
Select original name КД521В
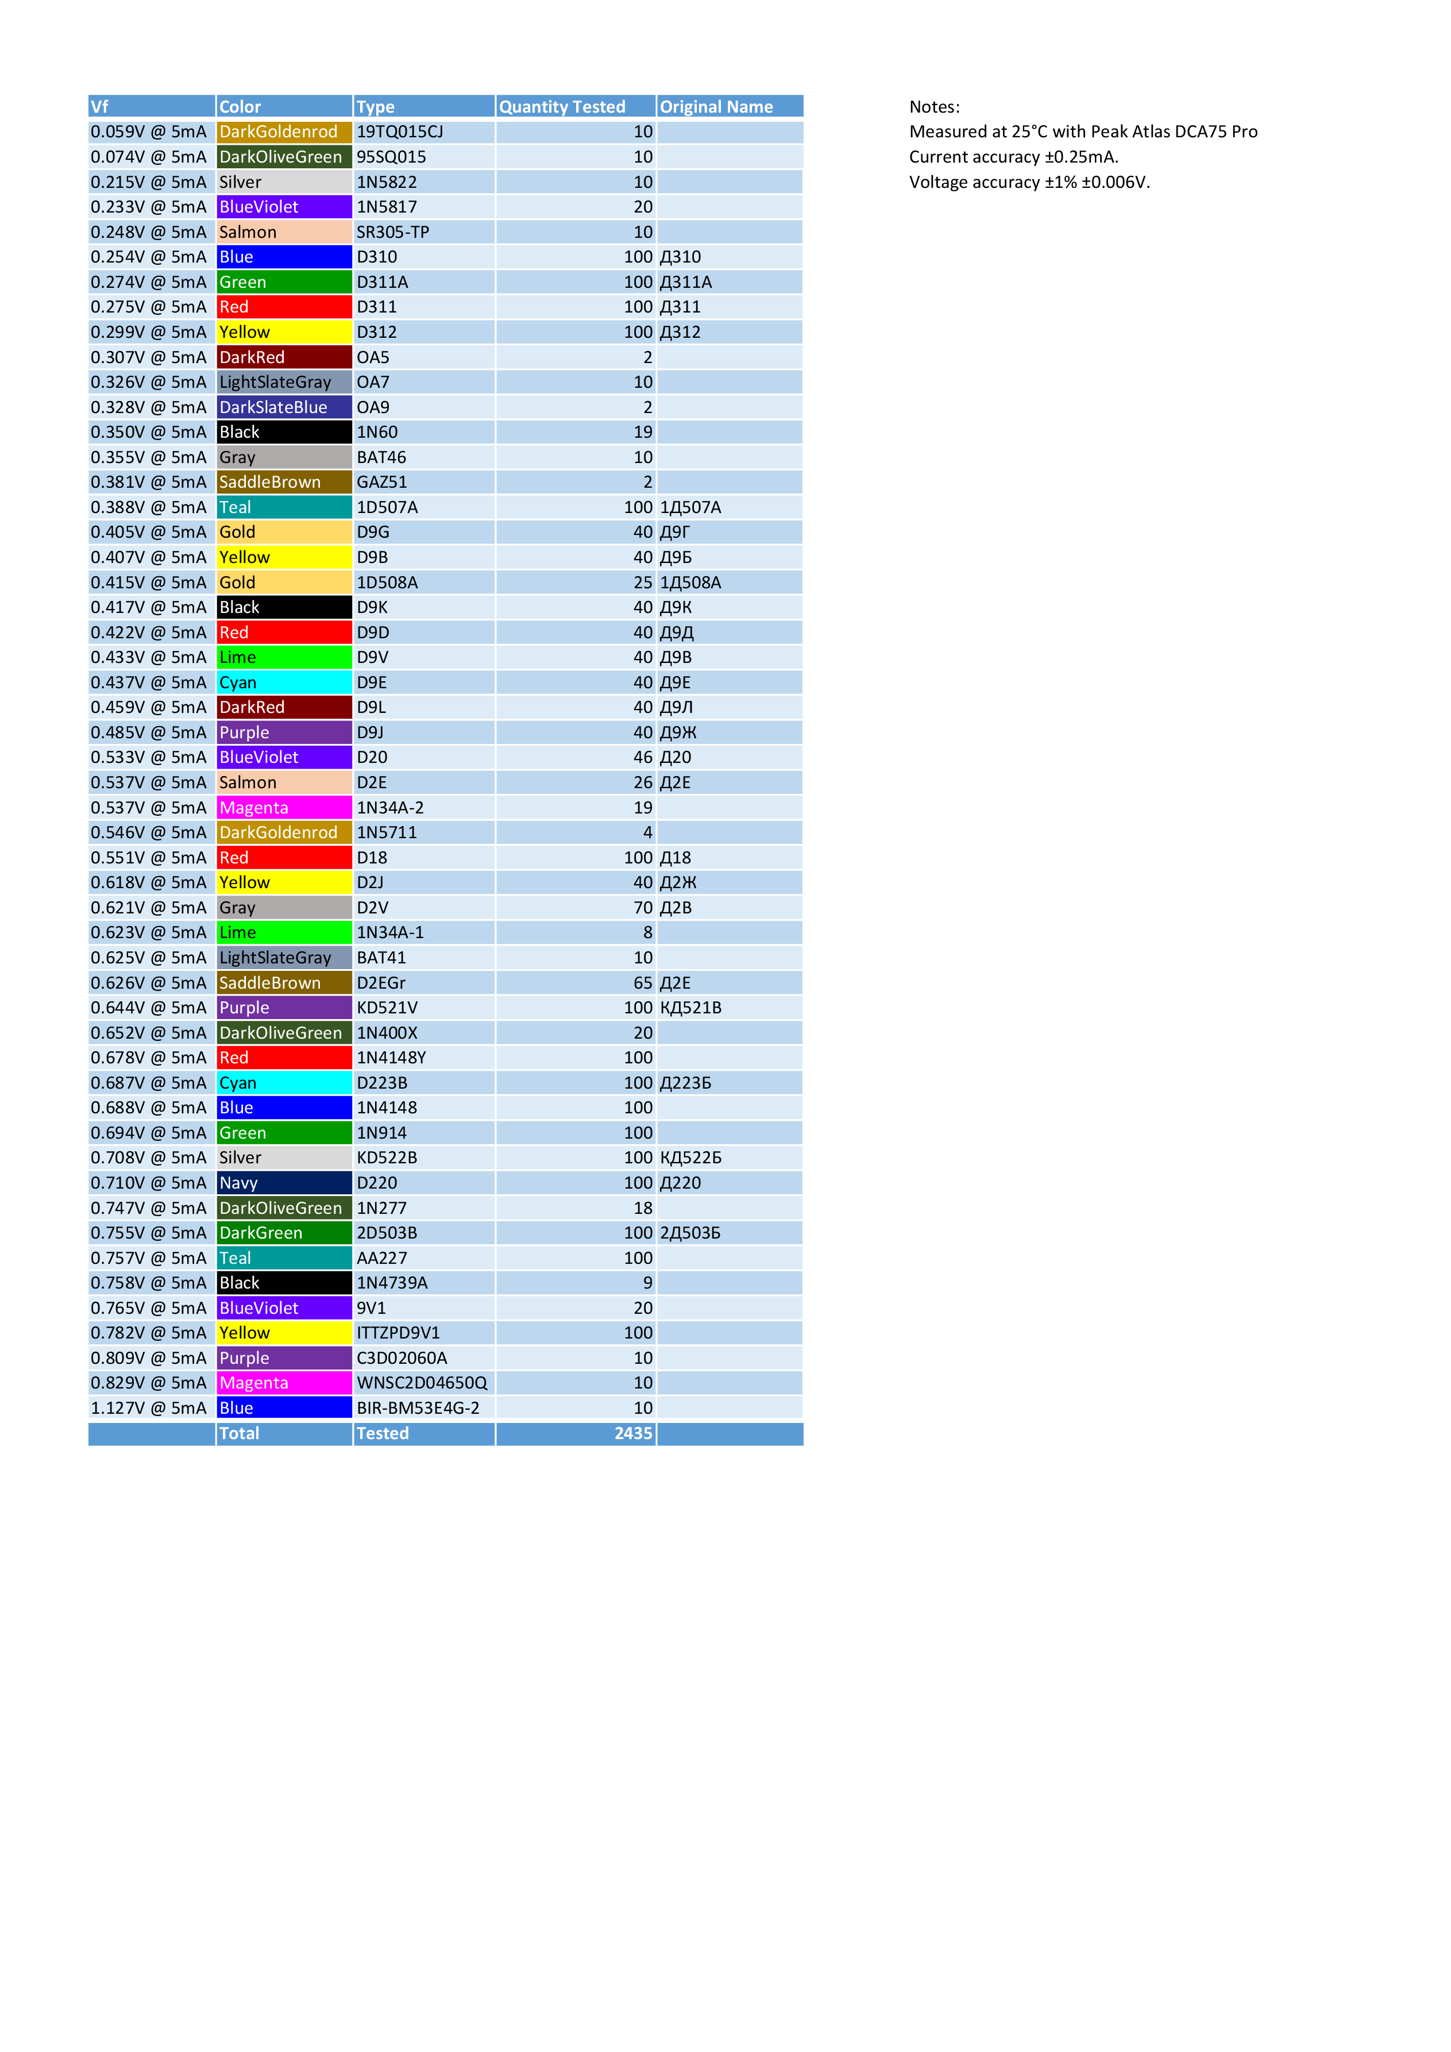pyautogui.click(x=731, y=1007)
